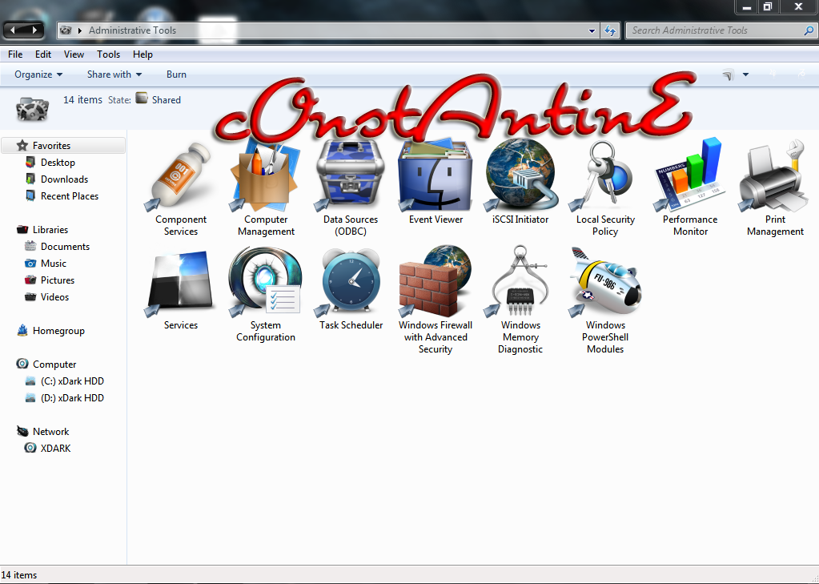Viewport: 819px width, 584px height.
Task: Click the change view icon in toolbar
Action: click(728, 75)
